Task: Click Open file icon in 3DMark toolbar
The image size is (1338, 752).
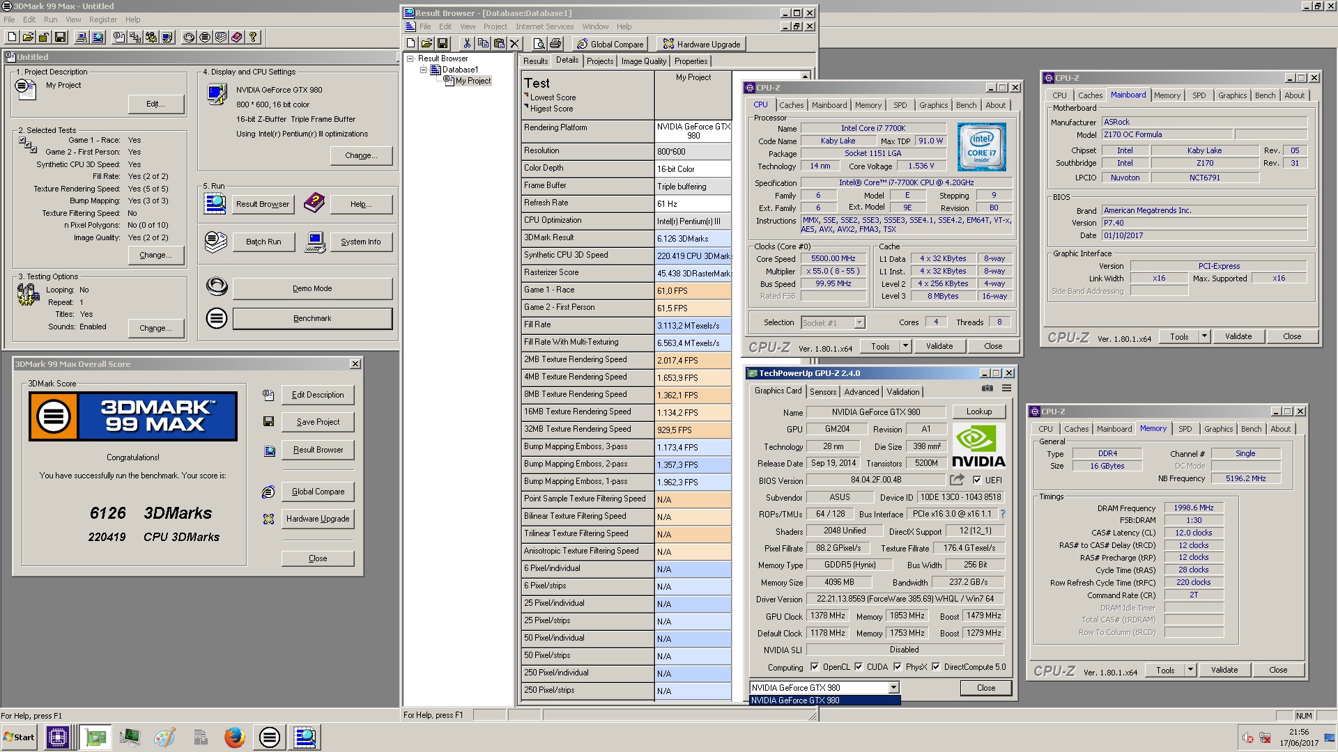Action: [x=29, y=37]
